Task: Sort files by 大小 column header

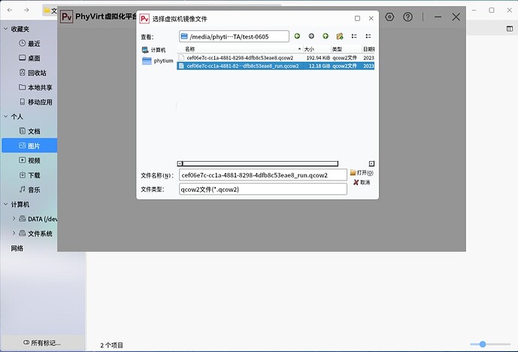Action: point(315,49)
